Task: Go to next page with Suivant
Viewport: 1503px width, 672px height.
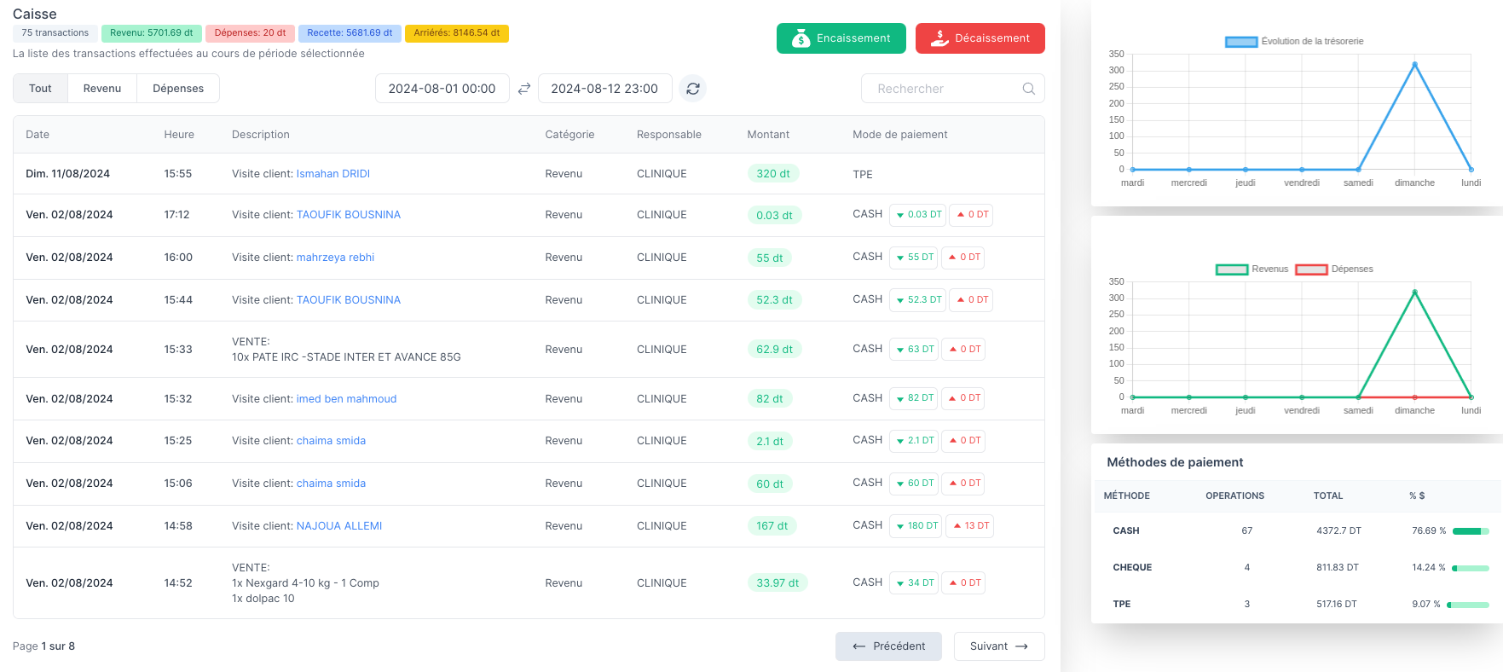Action: coord(998,646)
